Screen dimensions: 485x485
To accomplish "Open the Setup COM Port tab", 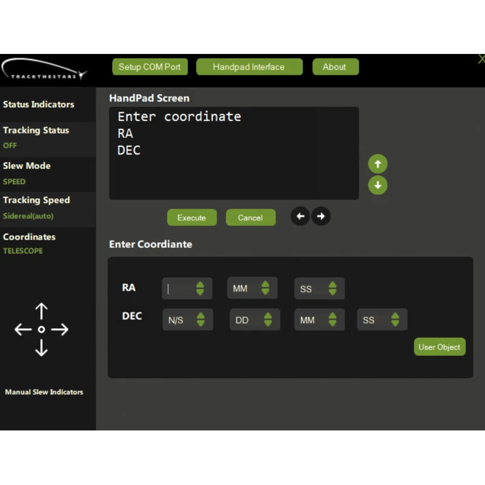I will coord(150,67).
